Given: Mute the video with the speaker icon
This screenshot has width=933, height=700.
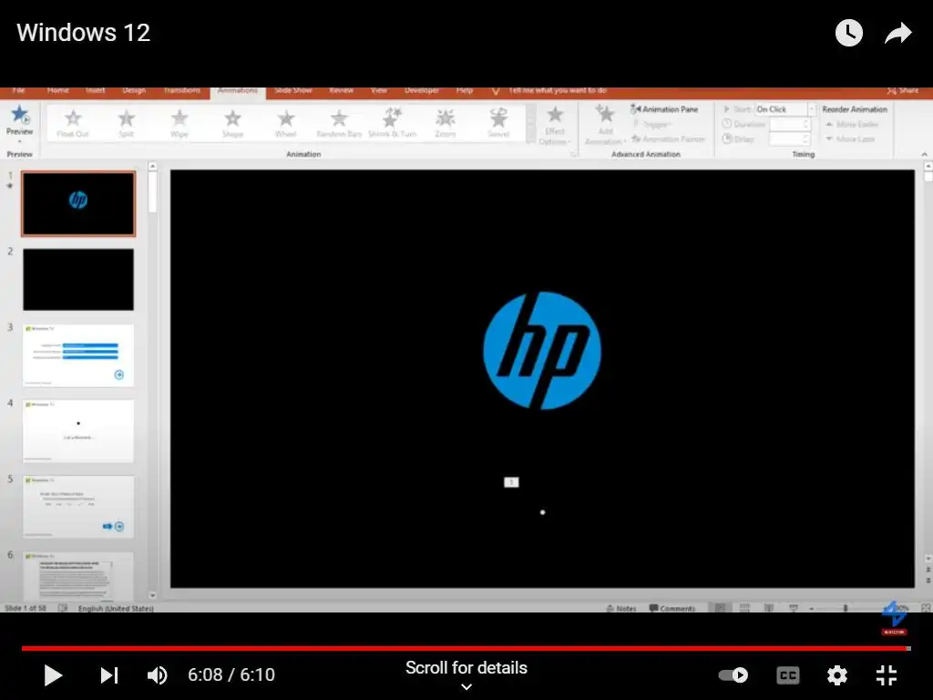Looking at the screenshot, I should 157,675.
